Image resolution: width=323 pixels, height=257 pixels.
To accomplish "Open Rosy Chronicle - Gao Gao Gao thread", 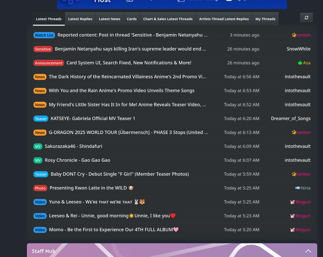I will (x=77, y=160).
